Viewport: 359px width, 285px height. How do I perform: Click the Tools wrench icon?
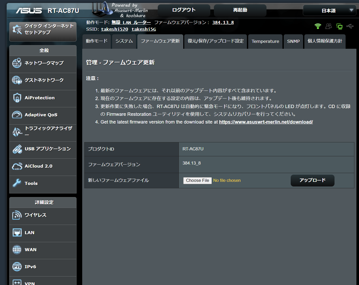17,183
